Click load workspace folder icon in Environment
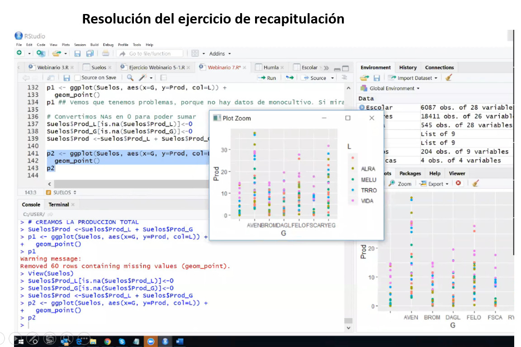 (x=365, y=78)
